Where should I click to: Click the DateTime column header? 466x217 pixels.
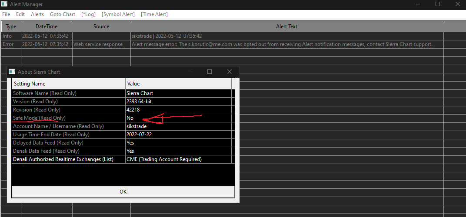[47, 26]
